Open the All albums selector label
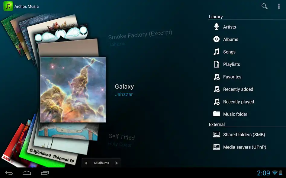The image size is (286, 178). click(101, 163)
